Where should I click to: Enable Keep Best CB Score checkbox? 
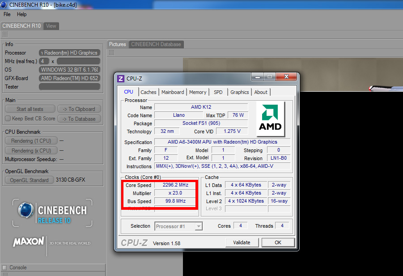coord(8,119)
